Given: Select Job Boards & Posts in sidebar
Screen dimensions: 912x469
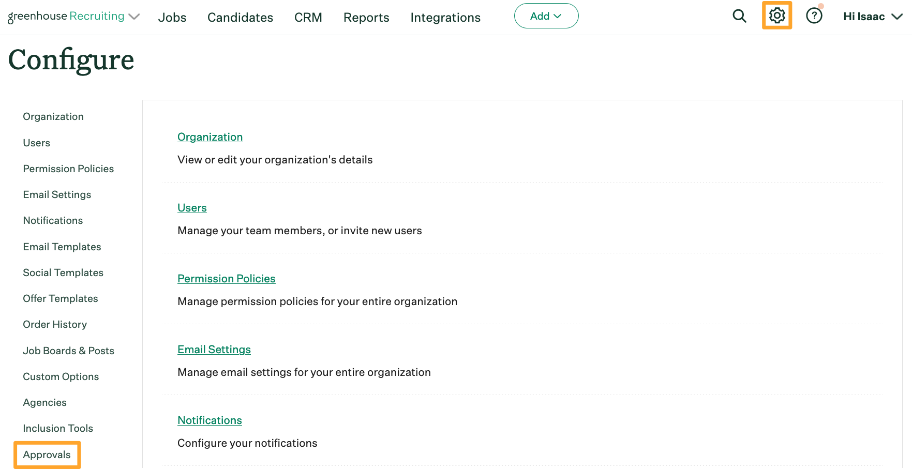Looking at the screenshot, I should pos(68,351).
